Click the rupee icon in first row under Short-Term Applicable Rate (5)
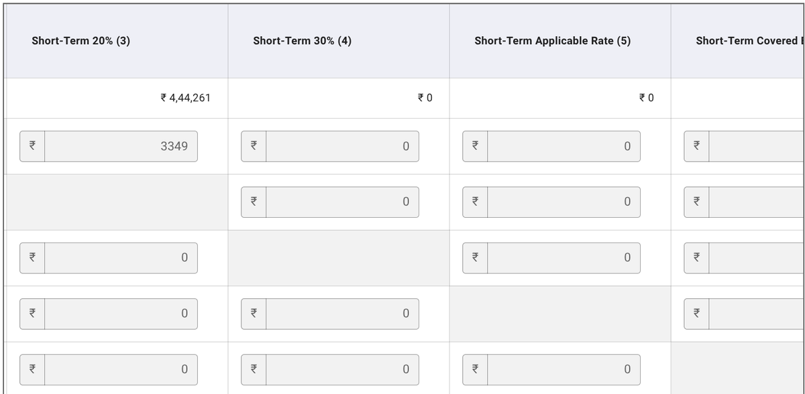The width and height of the screenshot is (805, 394). [x=475, y=146]
